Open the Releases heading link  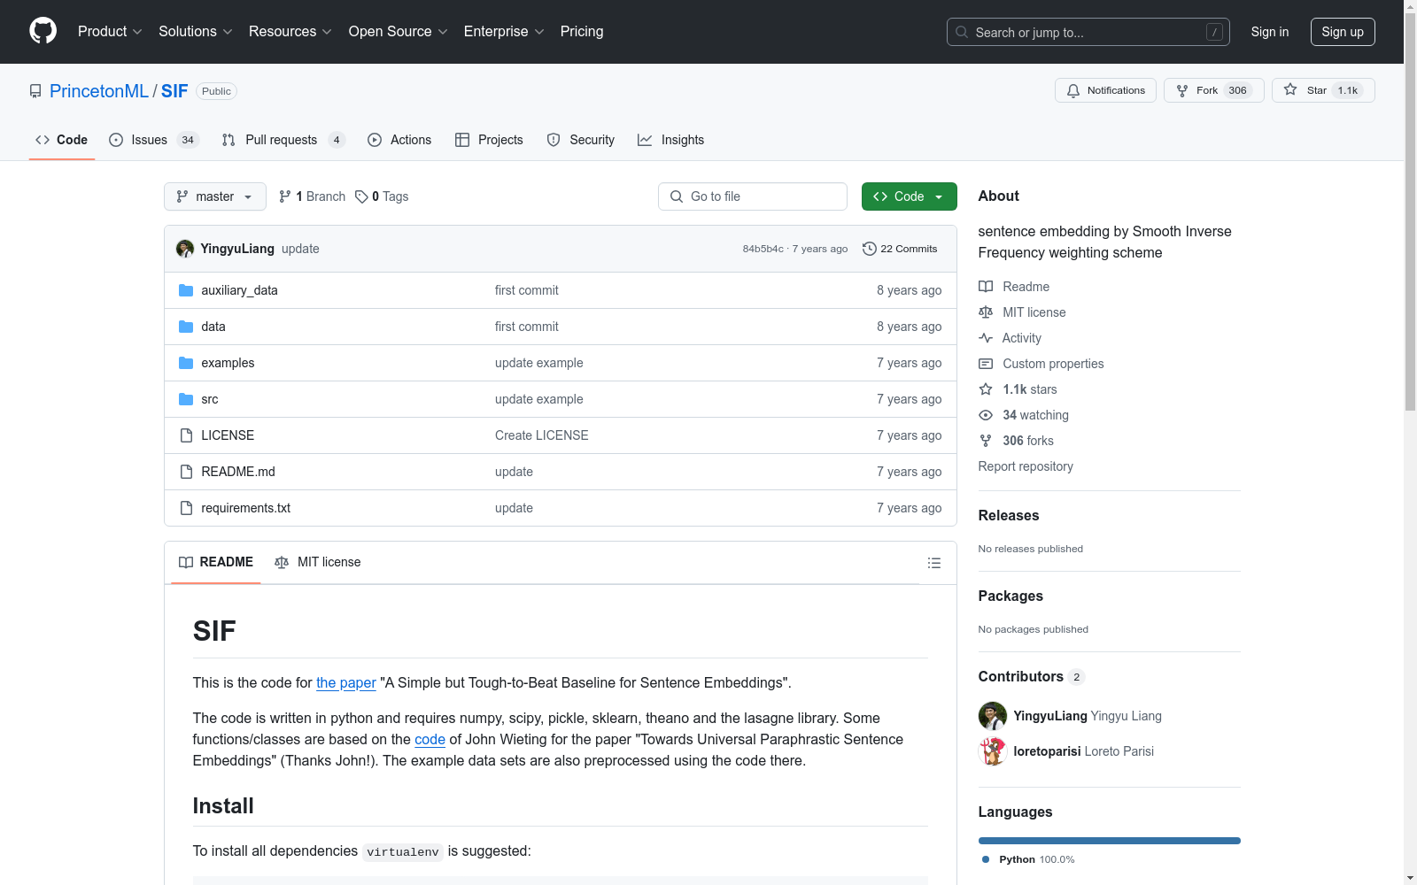coord(1009,515)
